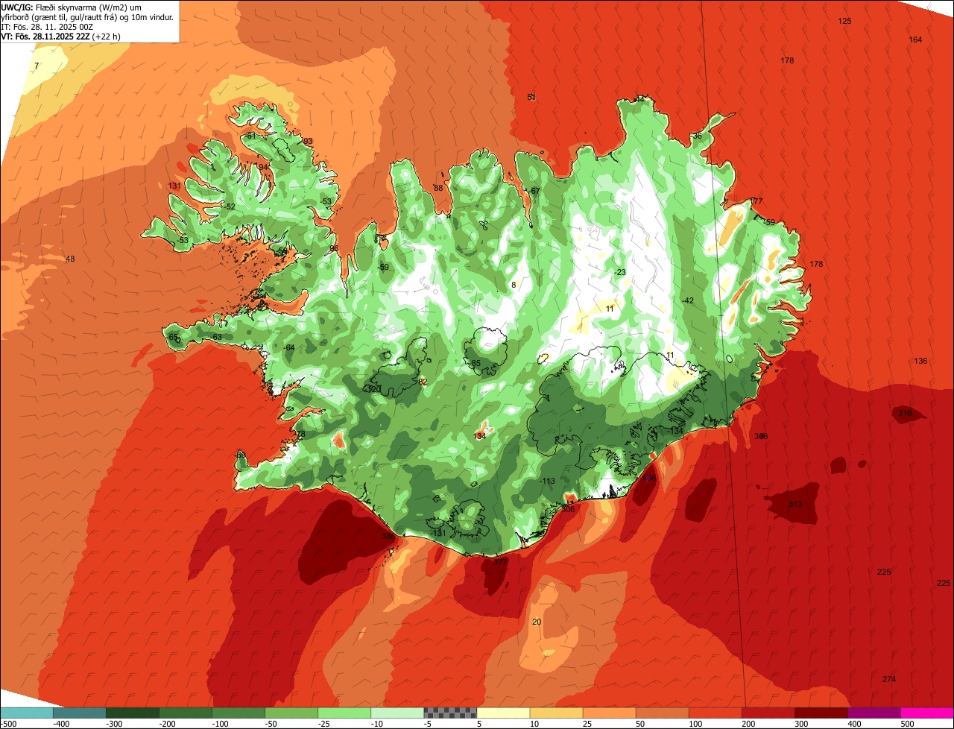This screenshot has height=729, width=954.
Task: Pick the purple 400 to 500 legend swatch
Action: coord(874,713)
